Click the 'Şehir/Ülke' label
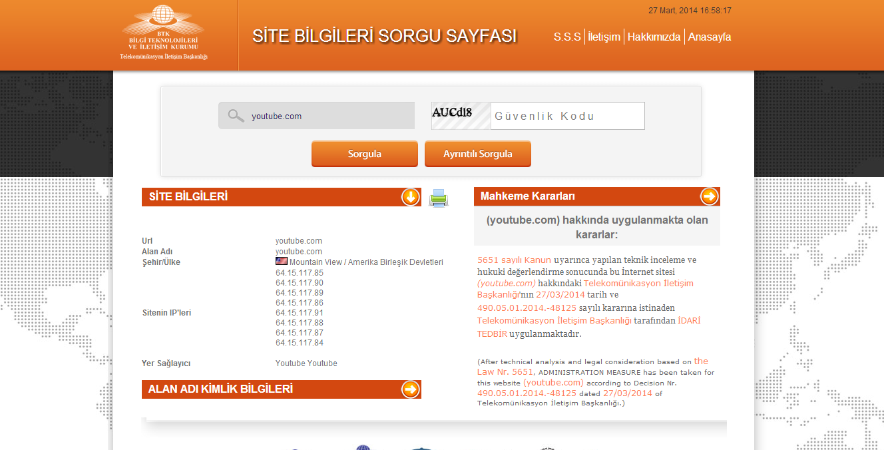The height and width of the screenshot is (450, 884). coord(161,262)
